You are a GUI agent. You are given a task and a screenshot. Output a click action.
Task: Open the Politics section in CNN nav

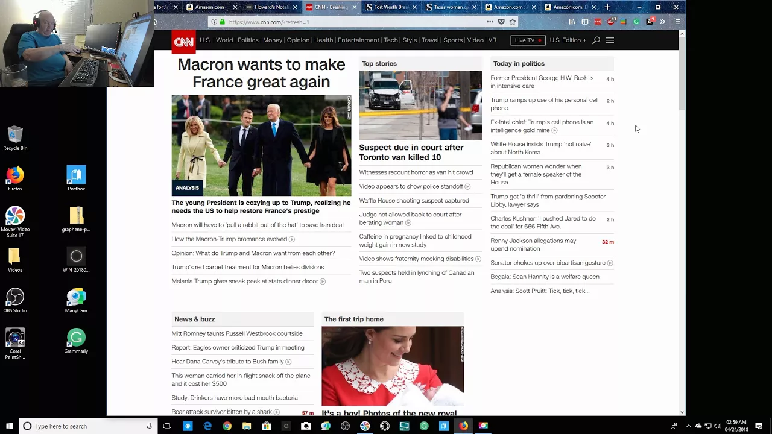click(x=248, y=40)
